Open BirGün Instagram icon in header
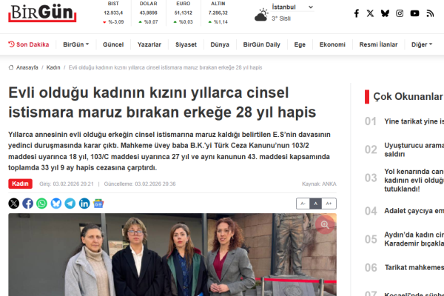444x296 pixels. click(400, 13)
